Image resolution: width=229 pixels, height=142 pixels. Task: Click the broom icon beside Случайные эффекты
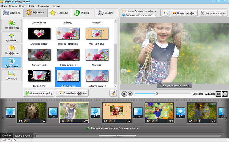click(113, 93)
